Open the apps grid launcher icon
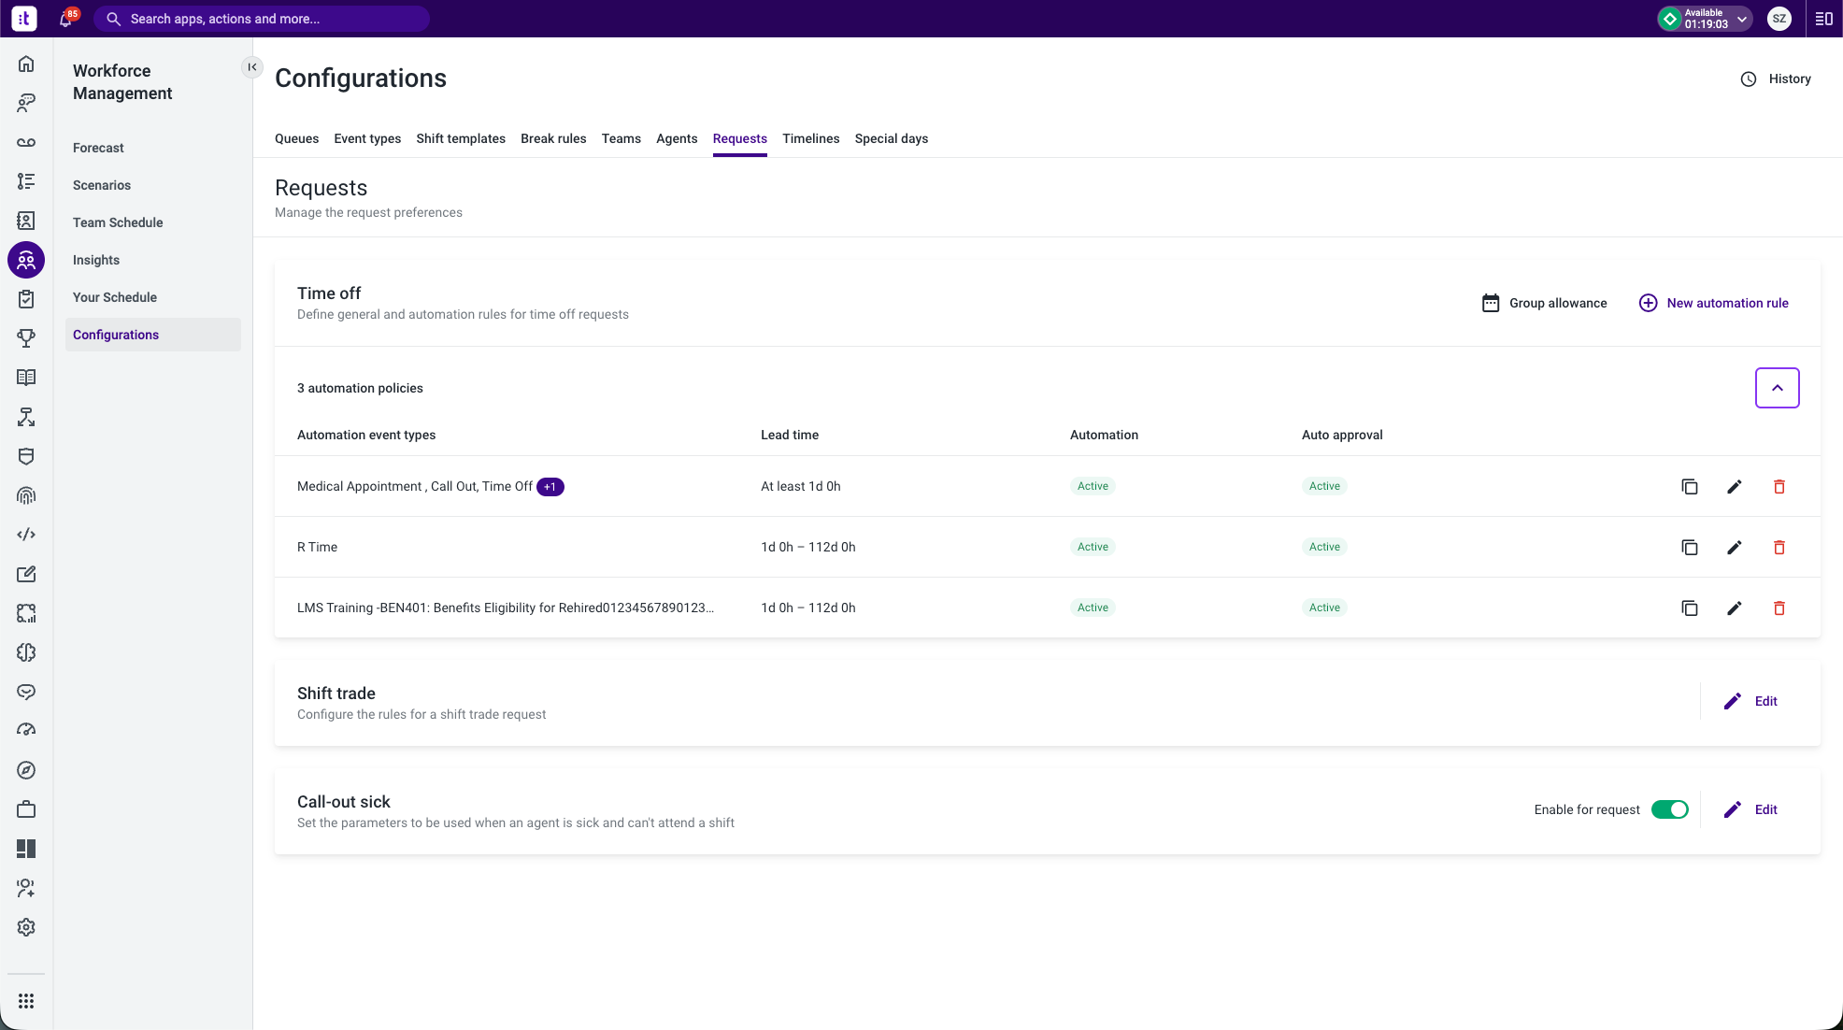1843x1030 pixels. (26, 1001)
